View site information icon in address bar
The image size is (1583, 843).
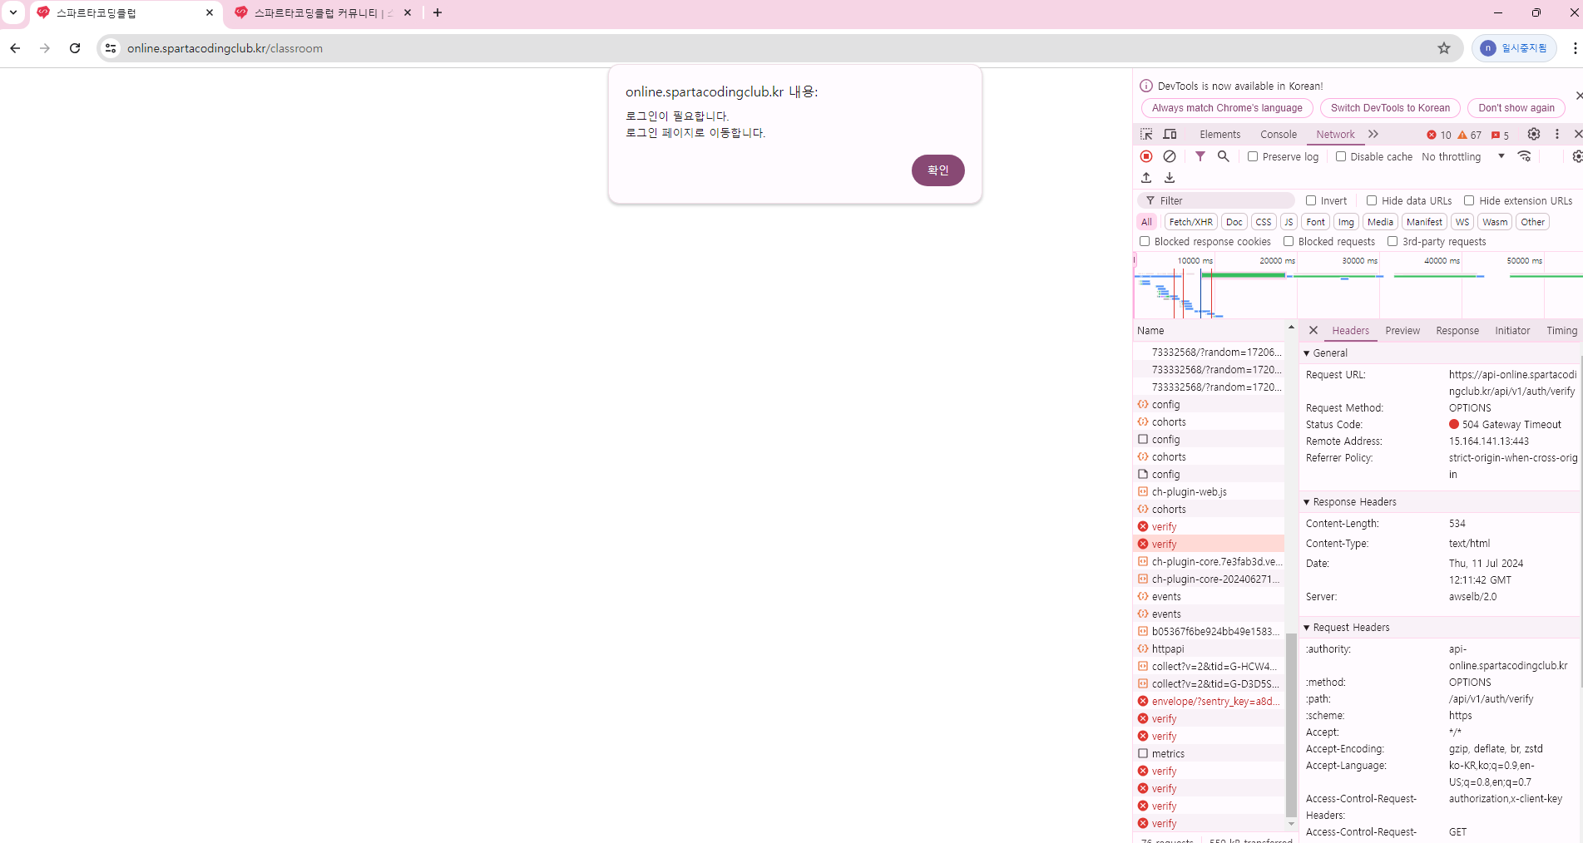click(111, 48)
